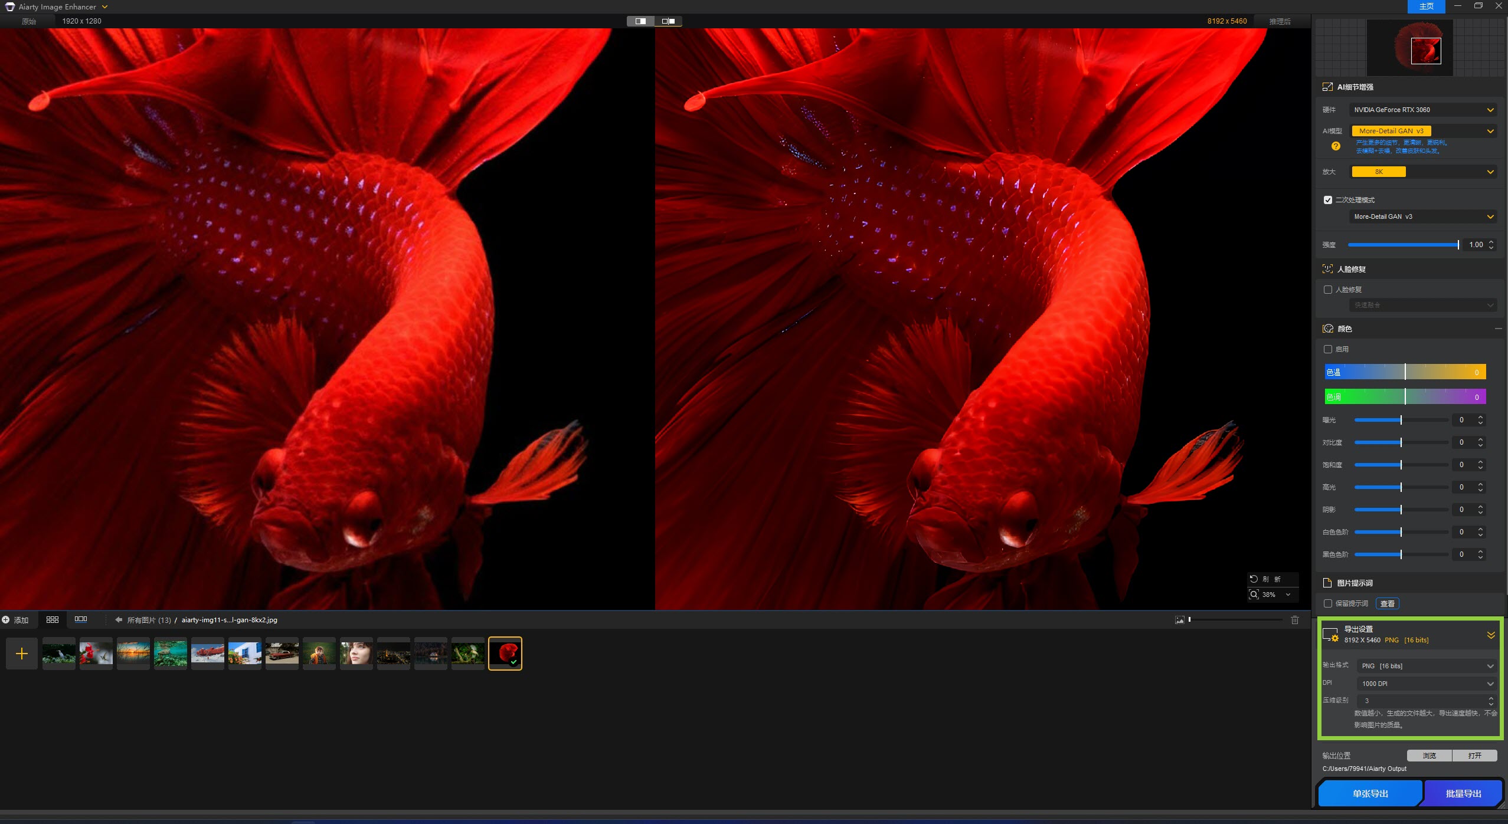This screenshot has height=824, width=1508.
Task: Click the zoom magnifier icon at 38%
Action: 1254,595
